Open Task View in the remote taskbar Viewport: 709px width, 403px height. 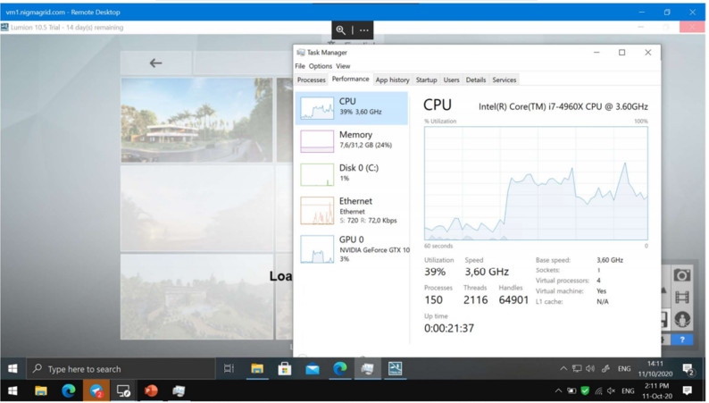click(x=229, y=370)
